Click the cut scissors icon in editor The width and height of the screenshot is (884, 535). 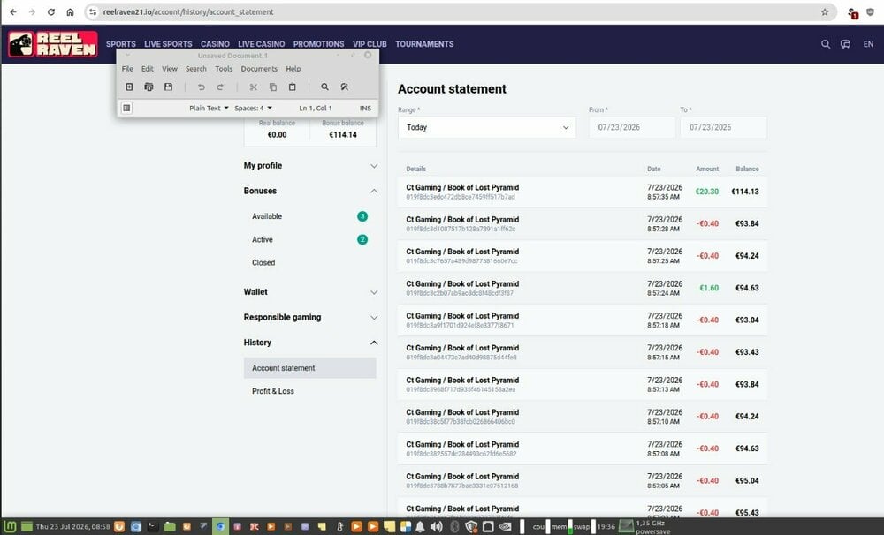[x=253, y=87]
